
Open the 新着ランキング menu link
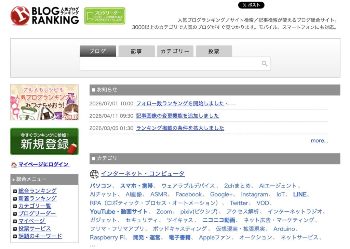[38, 198]
